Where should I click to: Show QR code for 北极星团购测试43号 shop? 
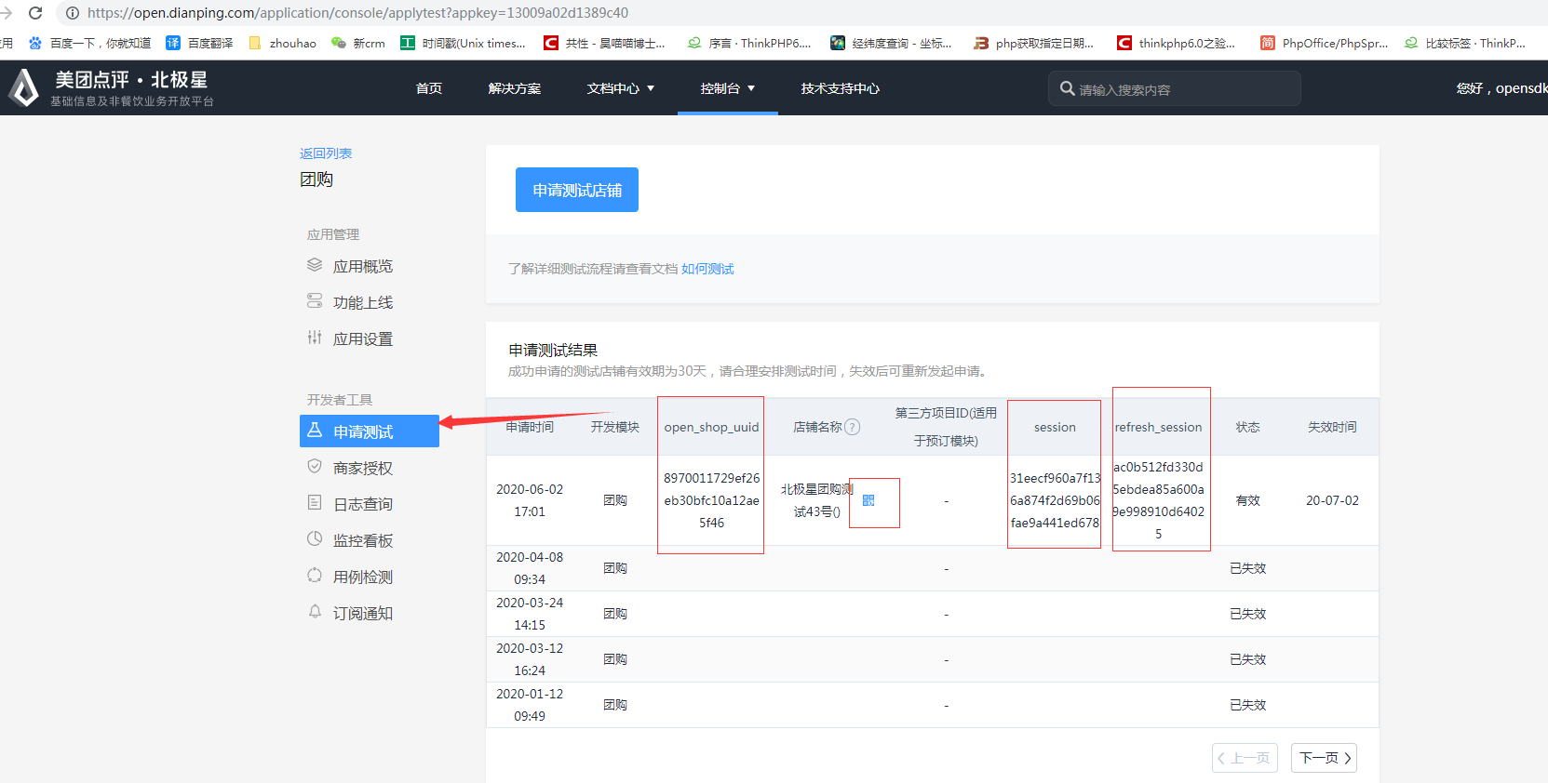click(x=868, y=500)
